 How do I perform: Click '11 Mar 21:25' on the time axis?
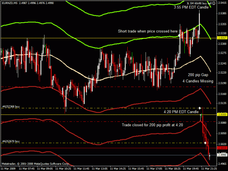pos(209,169)
